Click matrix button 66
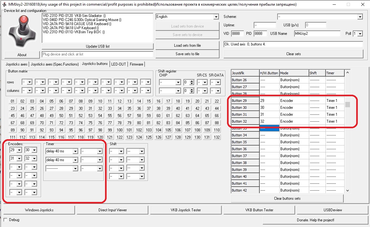This screenshot has width=370, height=227. point(217,116)
